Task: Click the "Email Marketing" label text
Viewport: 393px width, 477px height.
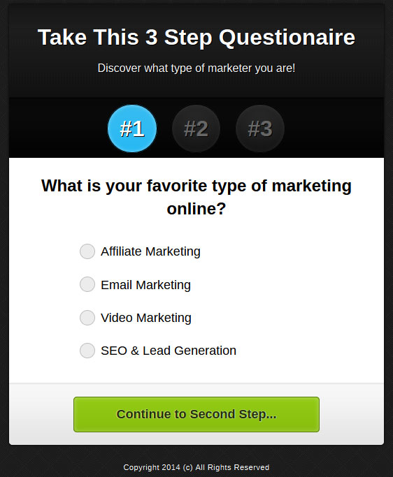Action: (145, 285)
